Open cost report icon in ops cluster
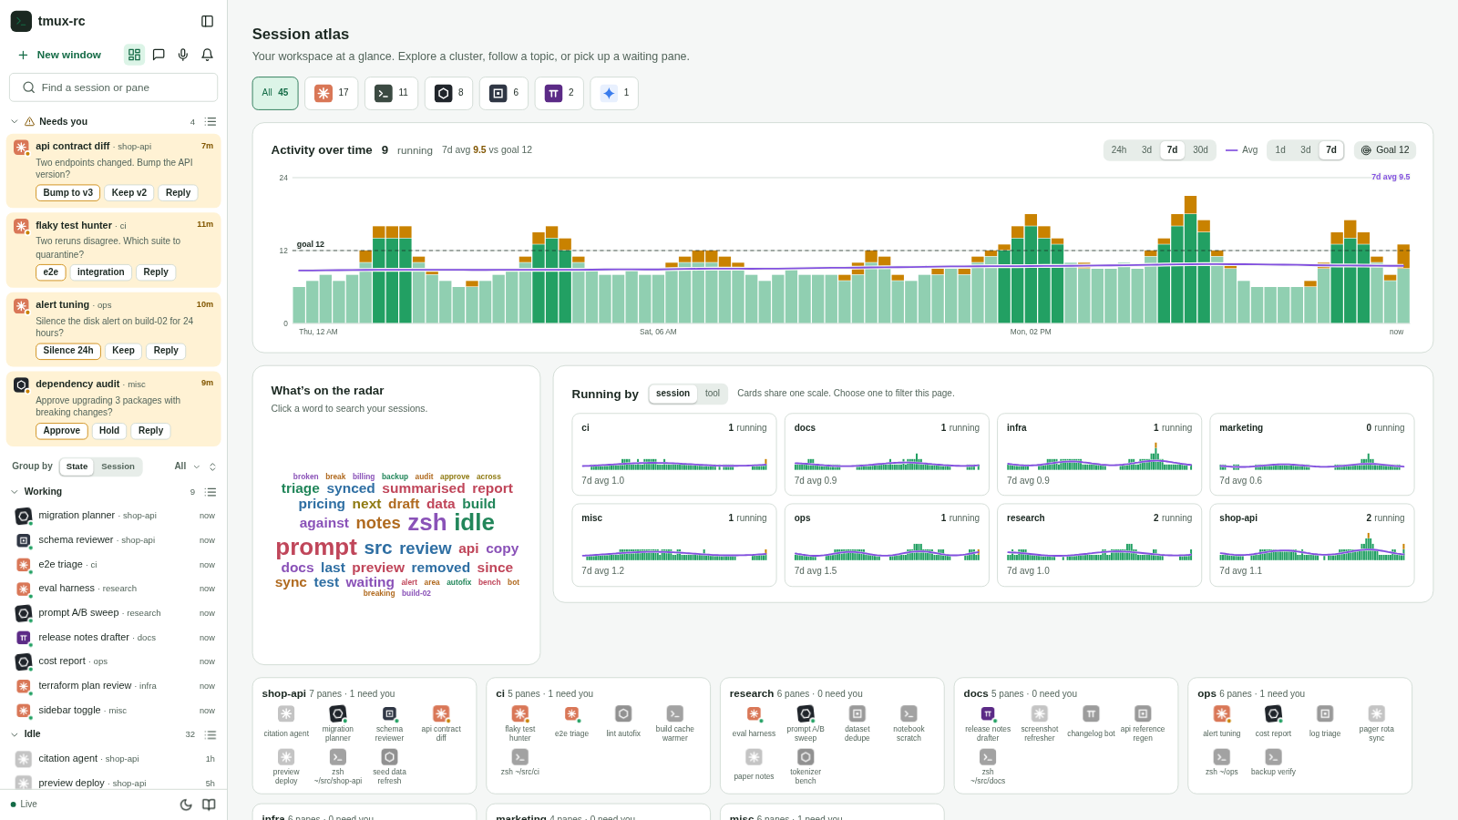Viewport: 1458px width, 820px height. tap(1273, 714)
